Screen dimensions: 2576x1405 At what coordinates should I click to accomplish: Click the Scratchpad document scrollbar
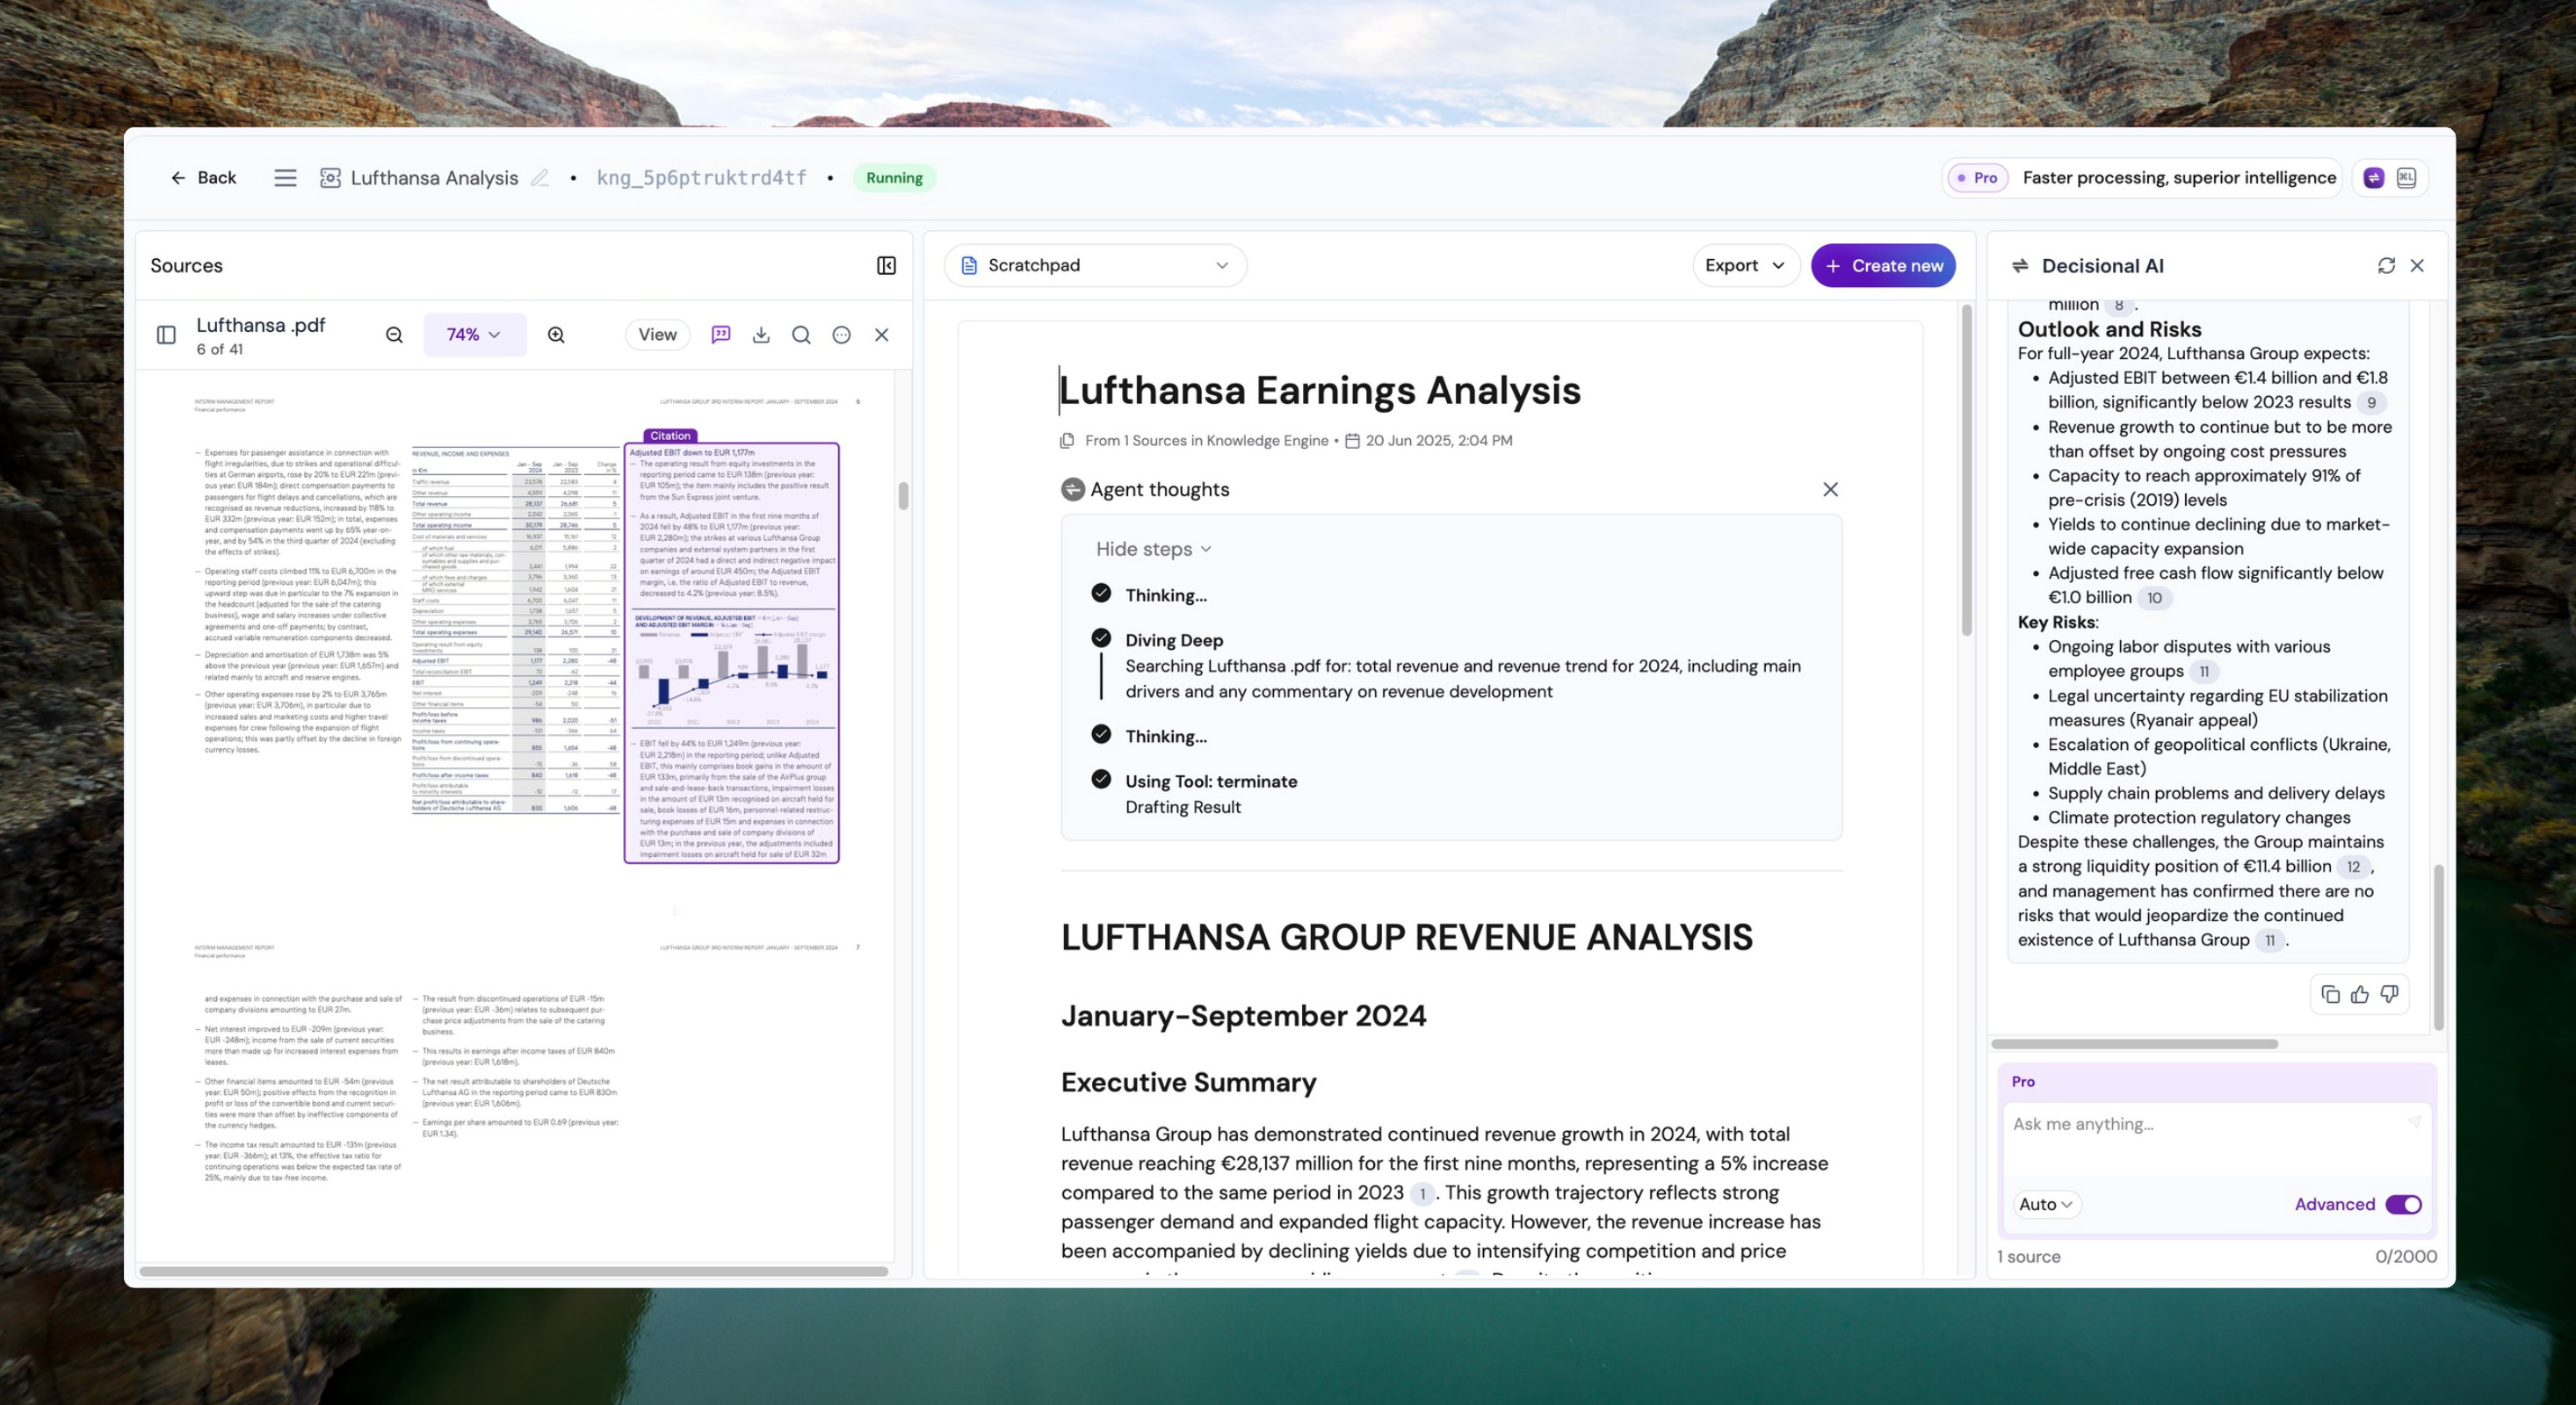[x=1967, y=471]
